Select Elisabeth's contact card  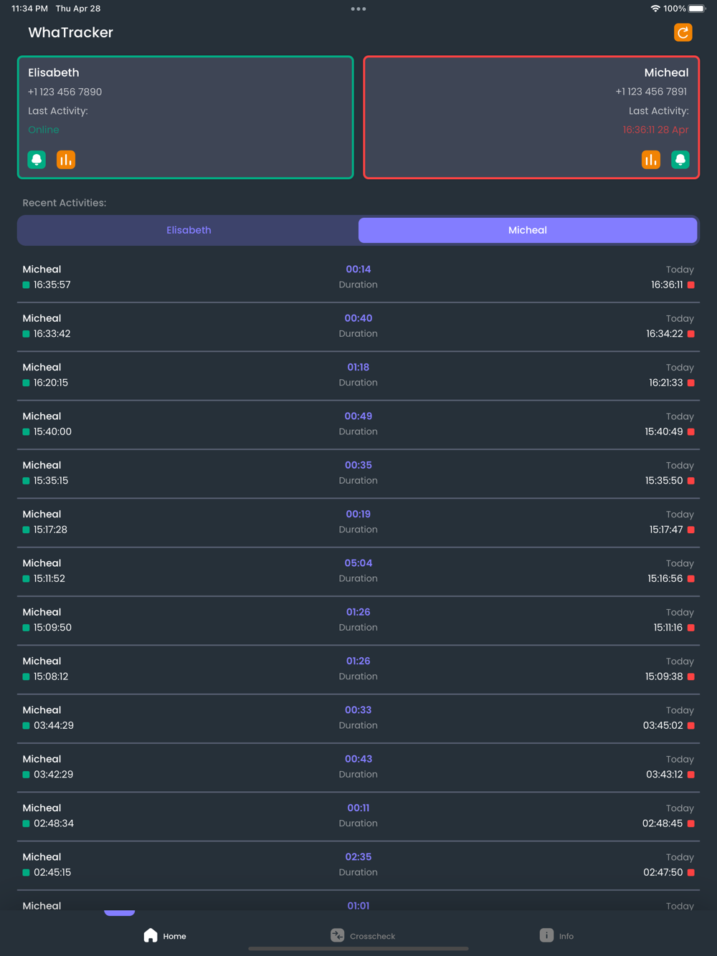(186, 117)
